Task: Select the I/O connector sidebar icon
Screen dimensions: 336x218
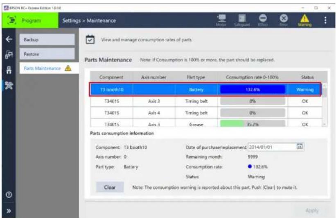Action: click(x=9, y=70)
